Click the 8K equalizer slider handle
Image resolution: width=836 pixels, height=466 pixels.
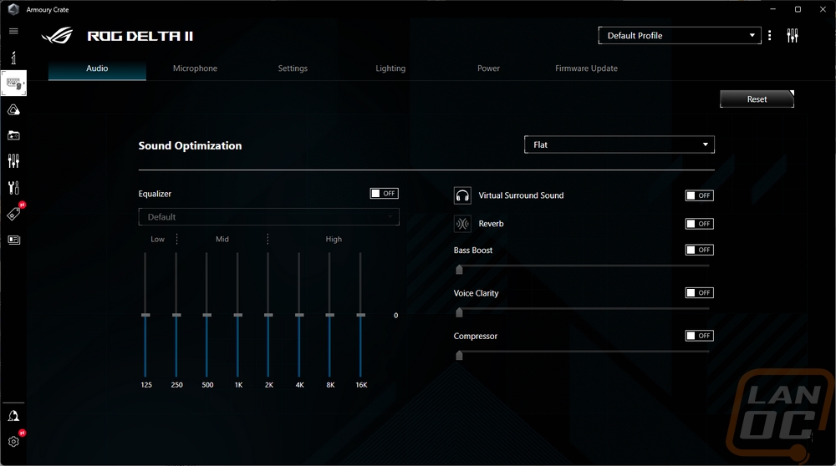tap(329, 316)
